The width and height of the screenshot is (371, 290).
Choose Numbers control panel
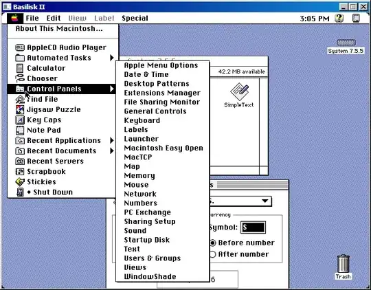tap(163, 203)
